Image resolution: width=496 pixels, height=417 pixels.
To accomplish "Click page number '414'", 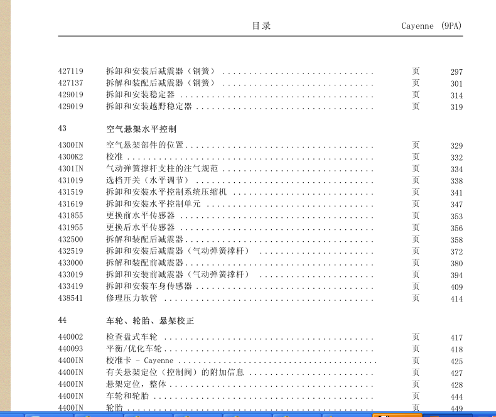I will [x=456, y=299].
